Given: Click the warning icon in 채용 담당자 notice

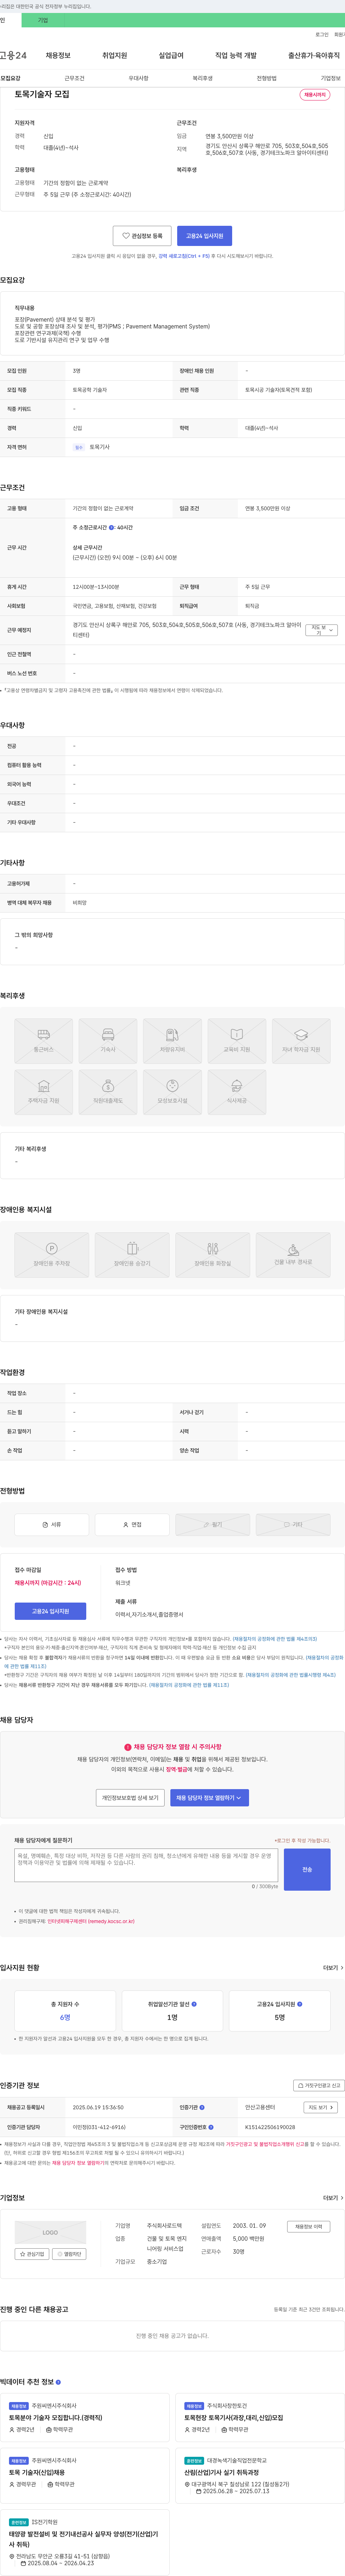Looking at the screenshot, I should [x=128, y=1747].
